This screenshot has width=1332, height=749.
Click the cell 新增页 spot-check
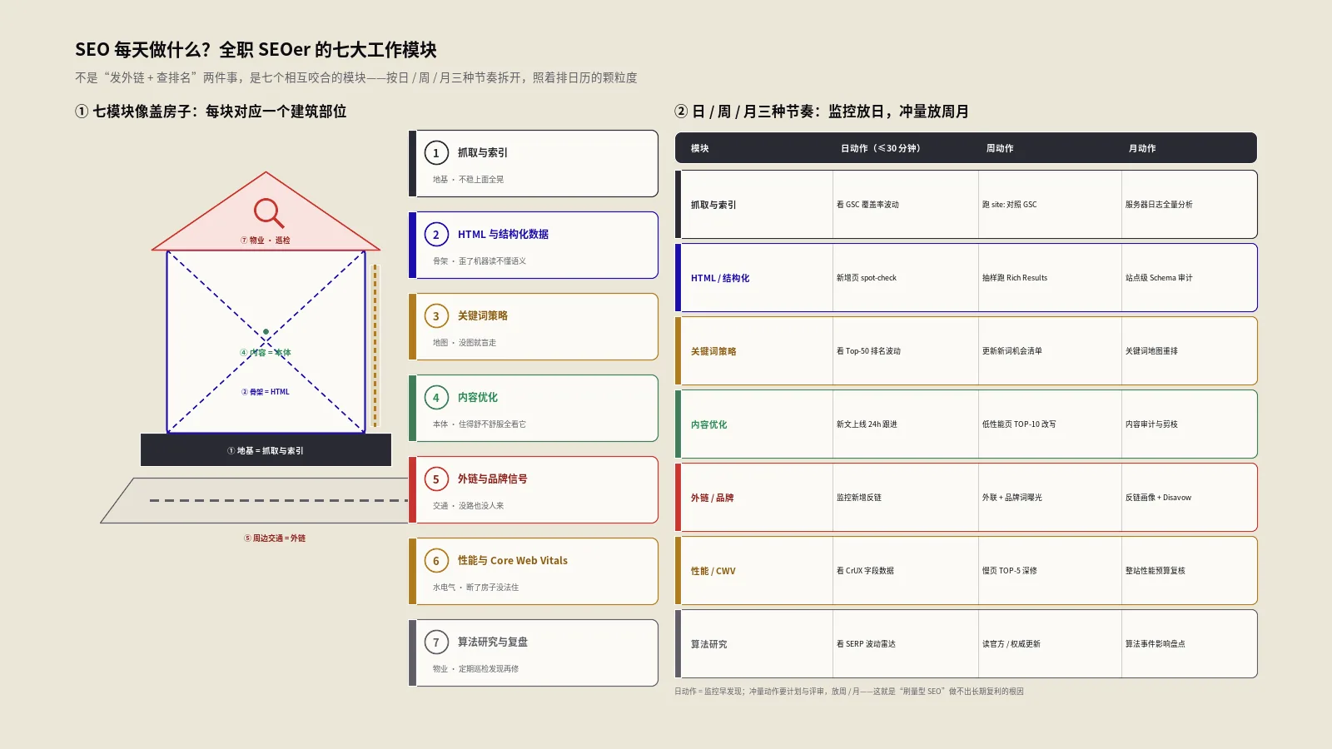coord(867,278)
